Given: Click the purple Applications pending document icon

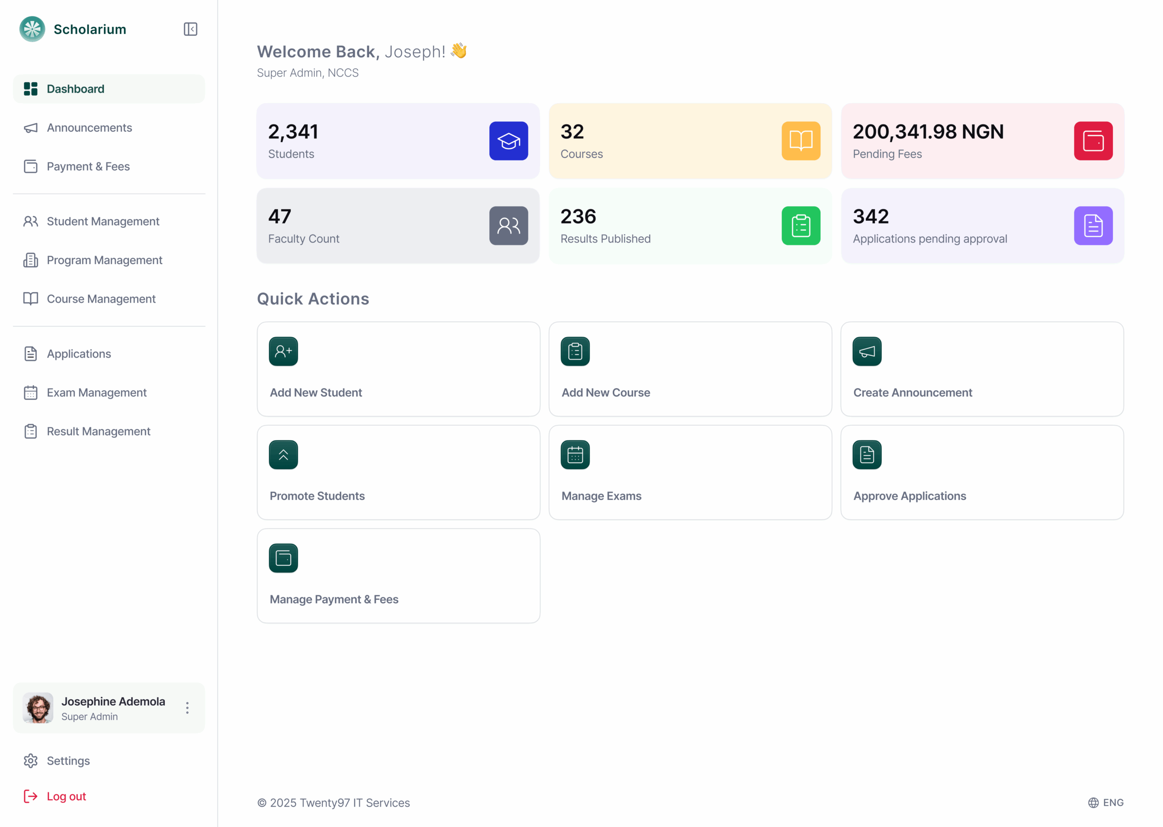Looking at the screenshot, I should [x=1093, y=225].
